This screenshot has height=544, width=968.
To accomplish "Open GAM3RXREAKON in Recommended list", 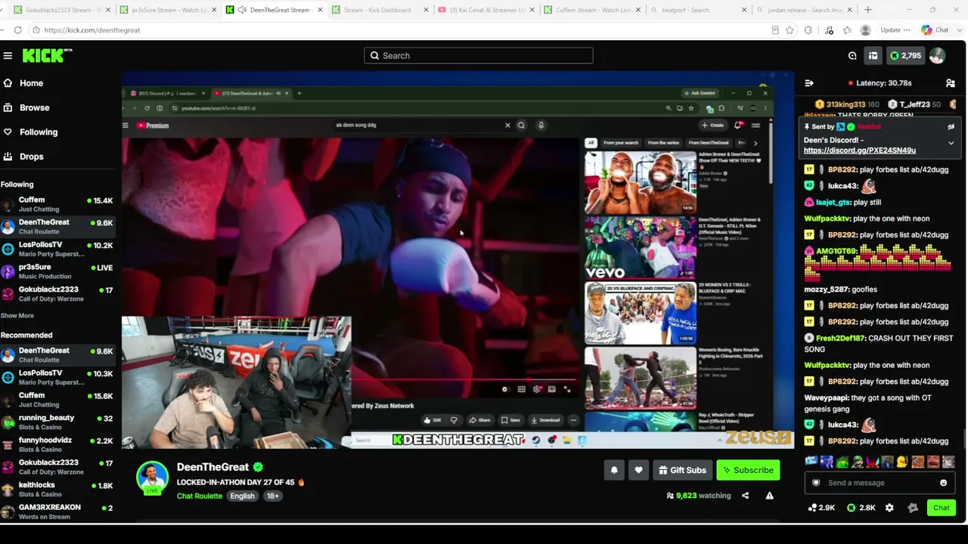I will pos(58,512).
